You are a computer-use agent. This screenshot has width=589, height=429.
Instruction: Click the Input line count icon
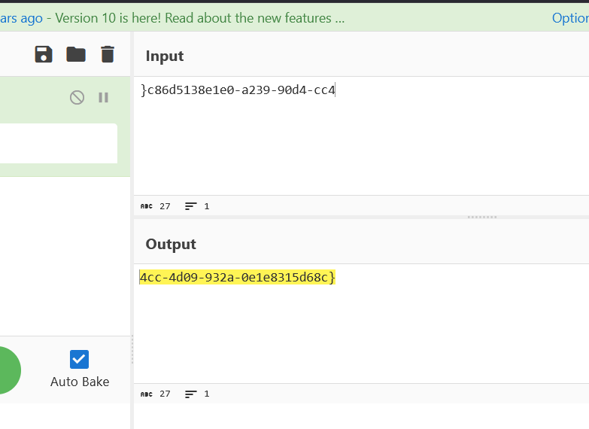pos(191,206)
